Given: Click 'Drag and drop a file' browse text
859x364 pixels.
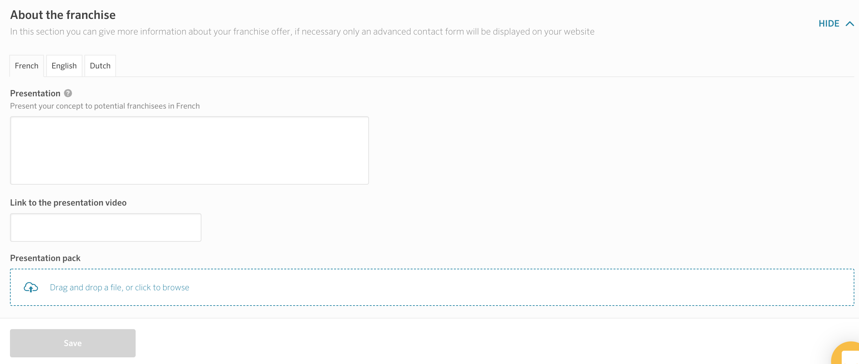Looking at the screenshot, I should tap(119, 287).
